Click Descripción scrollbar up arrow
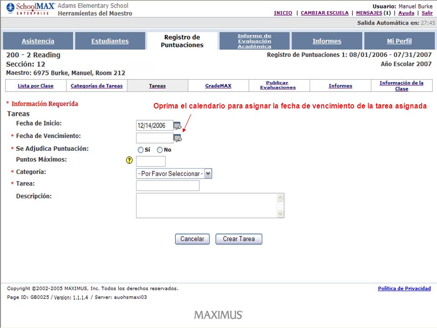This screenshot has height=328, width=437. 280,198
